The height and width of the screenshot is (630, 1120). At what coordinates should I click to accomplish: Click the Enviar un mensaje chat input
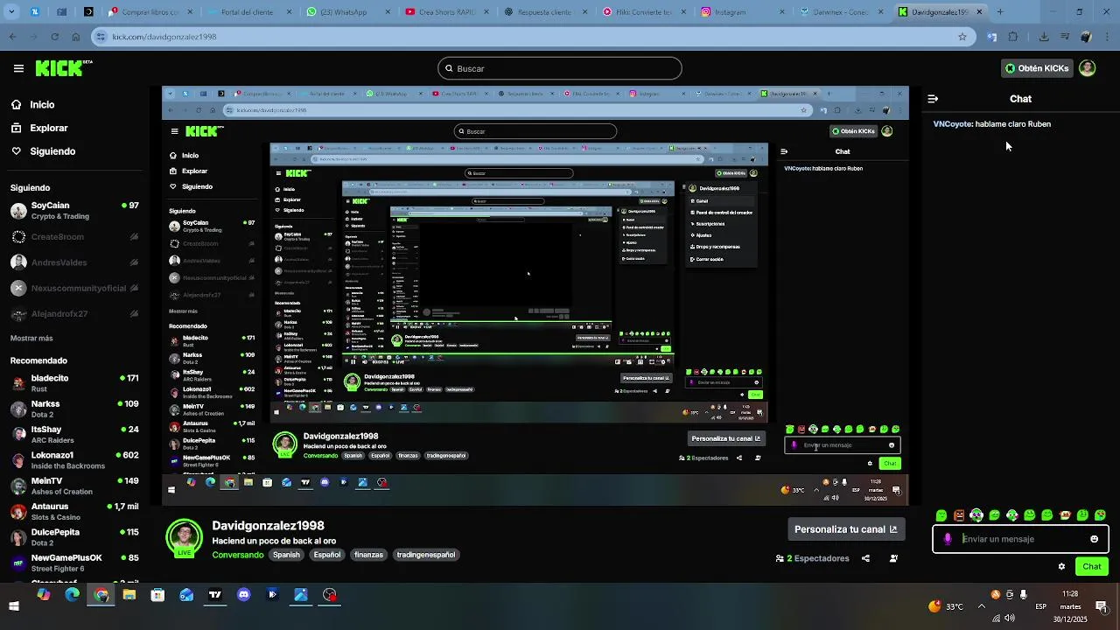1020,539
